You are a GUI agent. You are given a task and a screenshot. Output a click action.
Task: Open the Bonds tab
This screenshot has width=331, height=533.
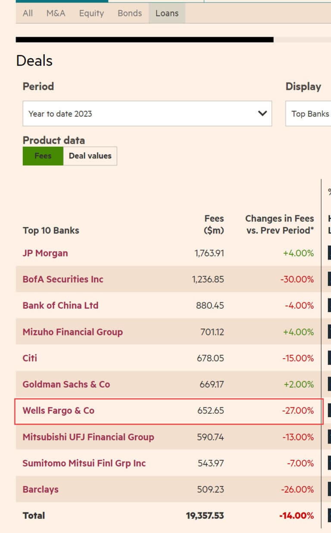129,13
